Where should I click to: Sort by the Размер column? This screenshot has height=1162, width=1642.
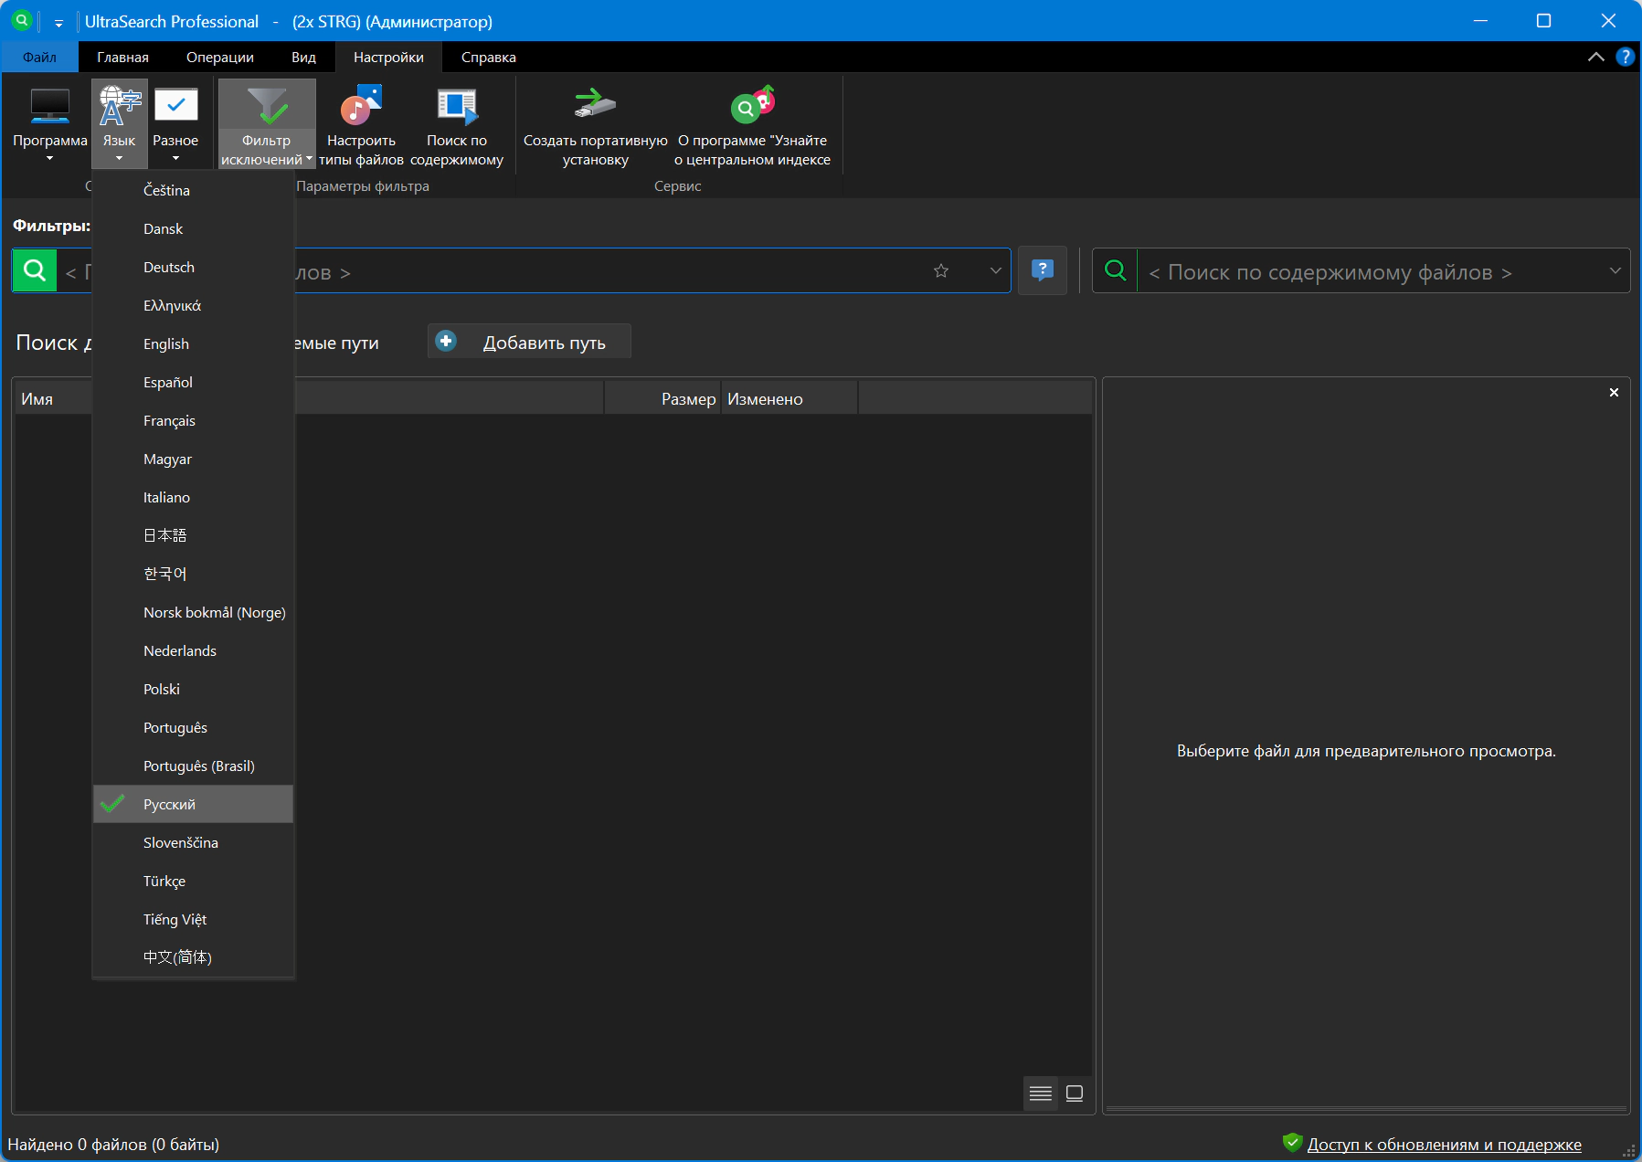[x=662, y=398]
